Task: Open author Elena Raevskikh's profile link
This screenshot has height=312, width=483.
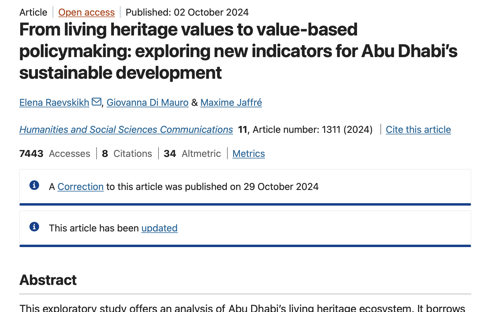Action: point(54,102)
